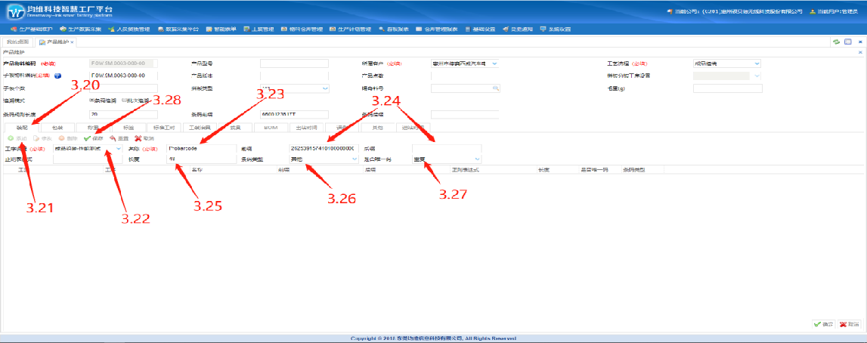Select the 批次追溯 radio button

[x=124, y=100]
